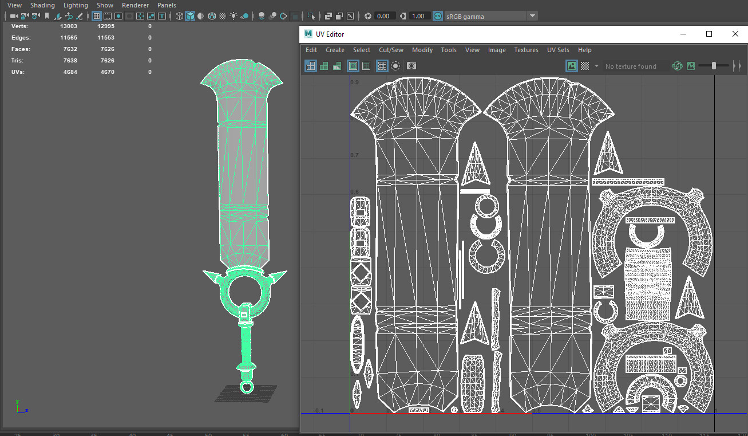748x436 pixels.
Task: Toggle the UV distortion shader display
Action: point(338,65)
